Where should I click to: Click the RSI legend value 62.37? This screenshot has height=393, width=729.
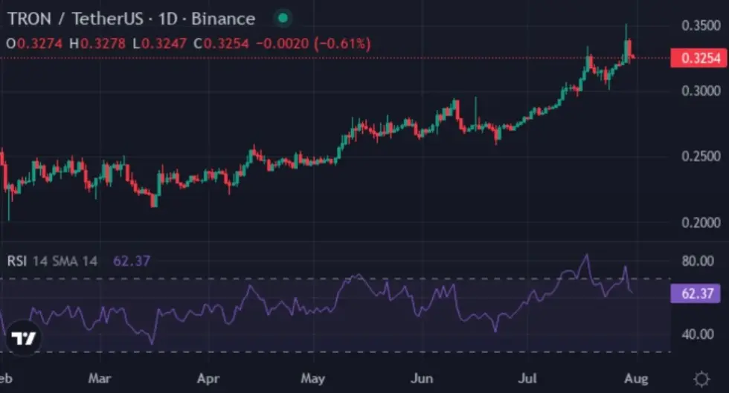[x=132, y=261]
